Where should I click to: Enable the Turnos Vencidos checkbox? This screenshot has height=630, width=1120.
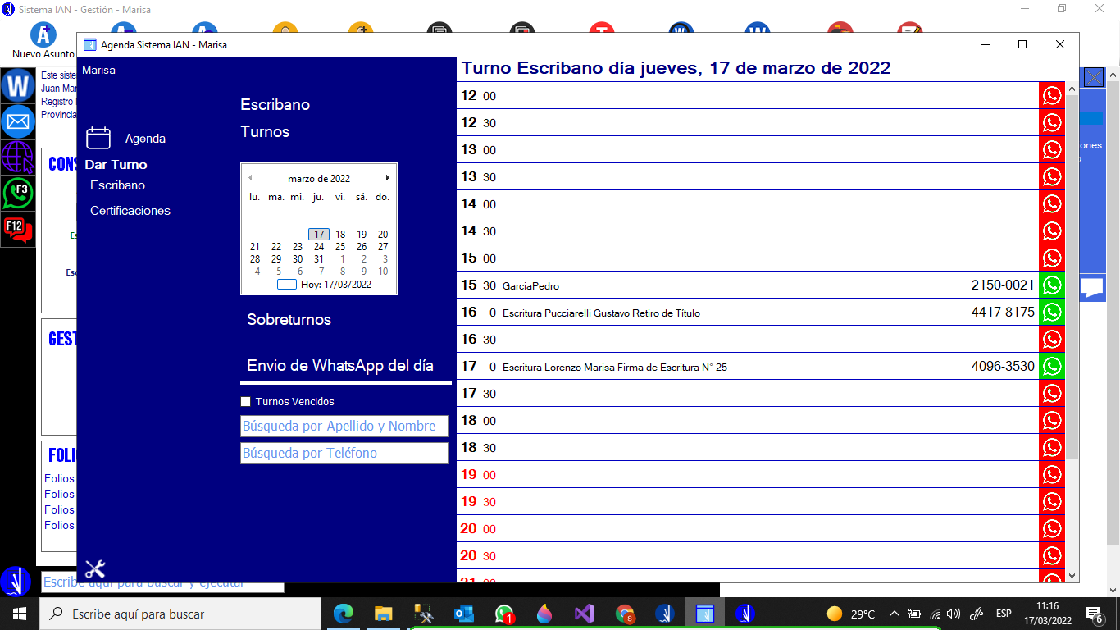click(245, 402)
